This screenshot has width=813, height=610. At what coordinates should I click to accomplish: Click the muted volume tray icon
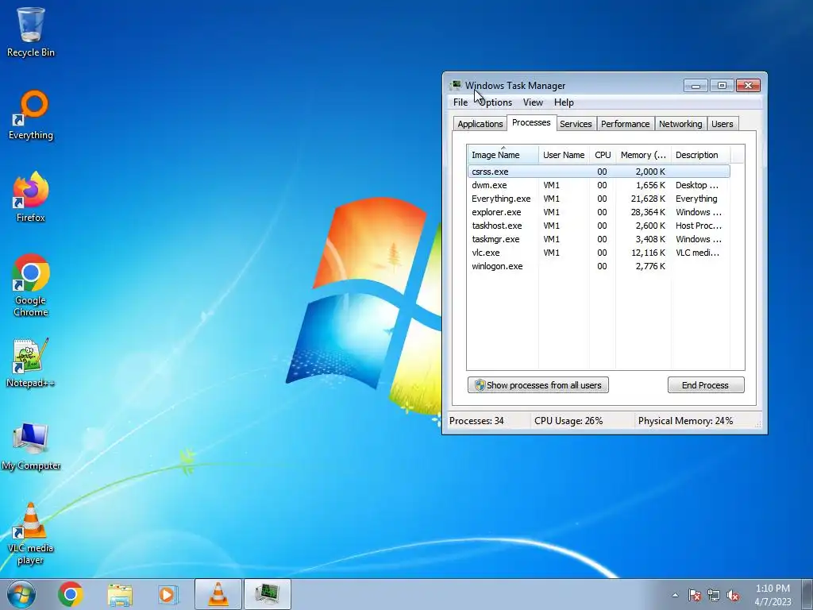733,595
